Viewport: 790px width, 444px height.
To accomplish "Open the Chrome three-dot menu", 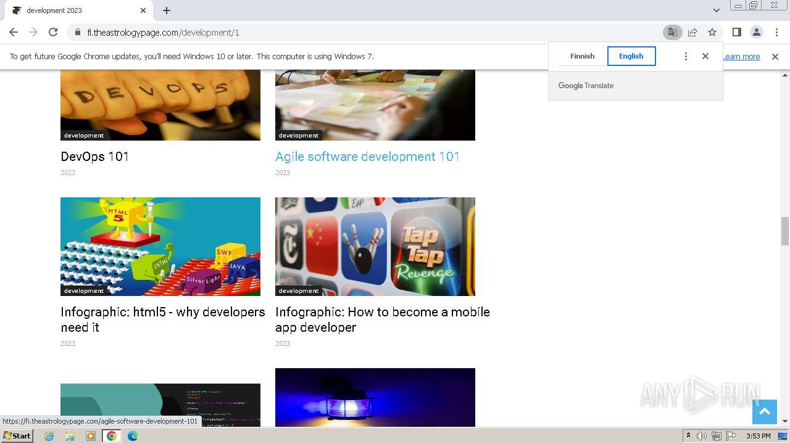I will 776,32.
